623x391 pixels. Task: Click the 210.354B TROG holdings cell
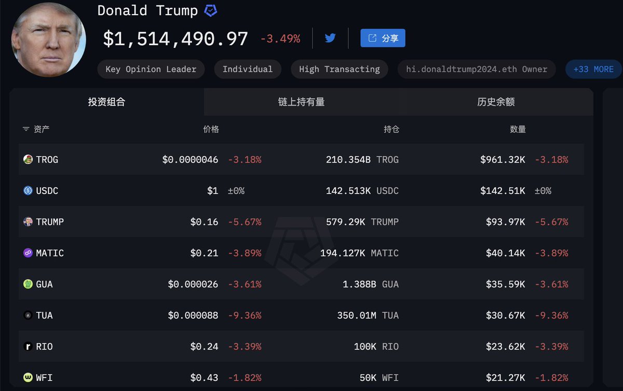(x=362, y=159)
